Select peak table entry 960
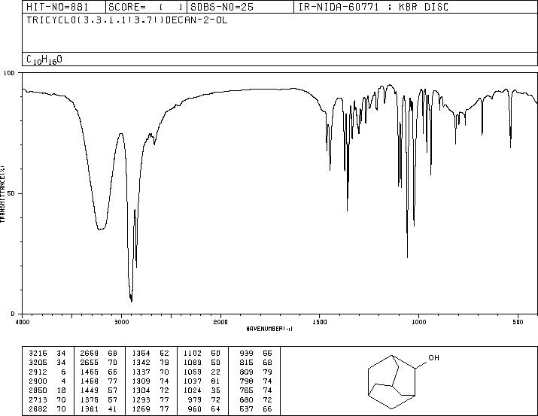 point(195,409)
